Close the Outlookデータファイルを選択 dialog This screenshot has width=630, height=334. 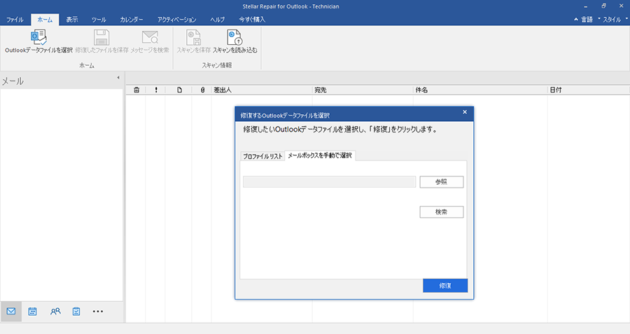click(x=465, y=112)
